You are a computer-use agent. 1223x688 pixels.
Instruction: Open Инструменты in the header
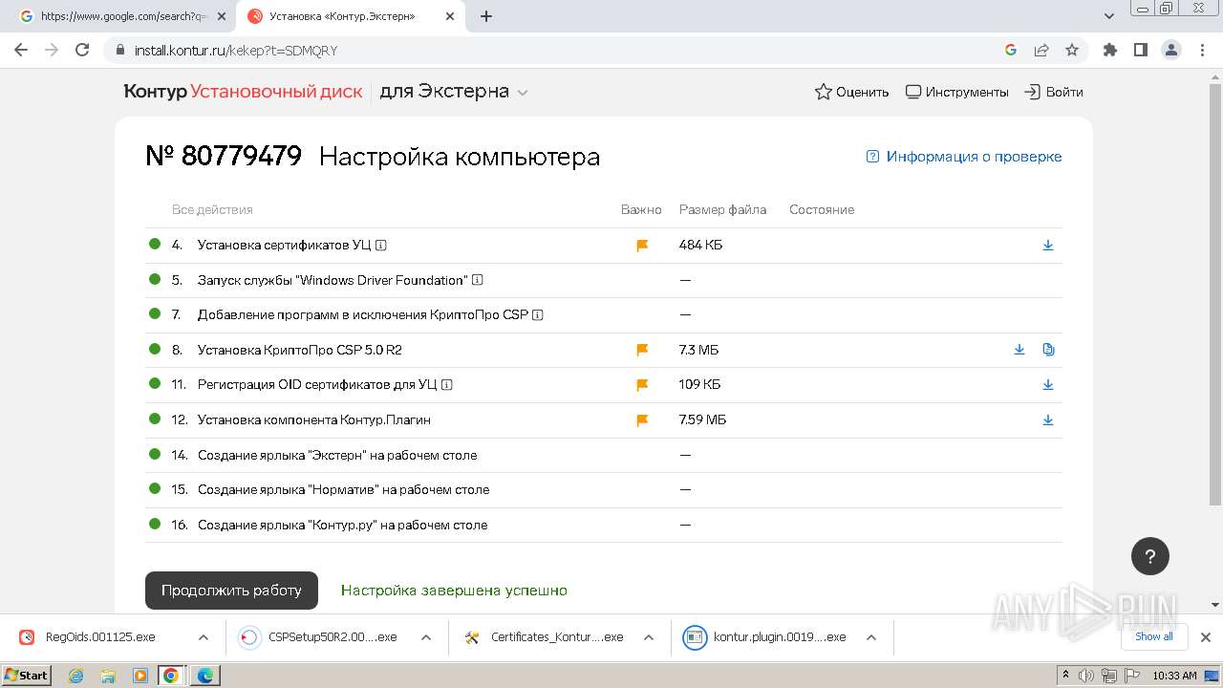point(956,92)
